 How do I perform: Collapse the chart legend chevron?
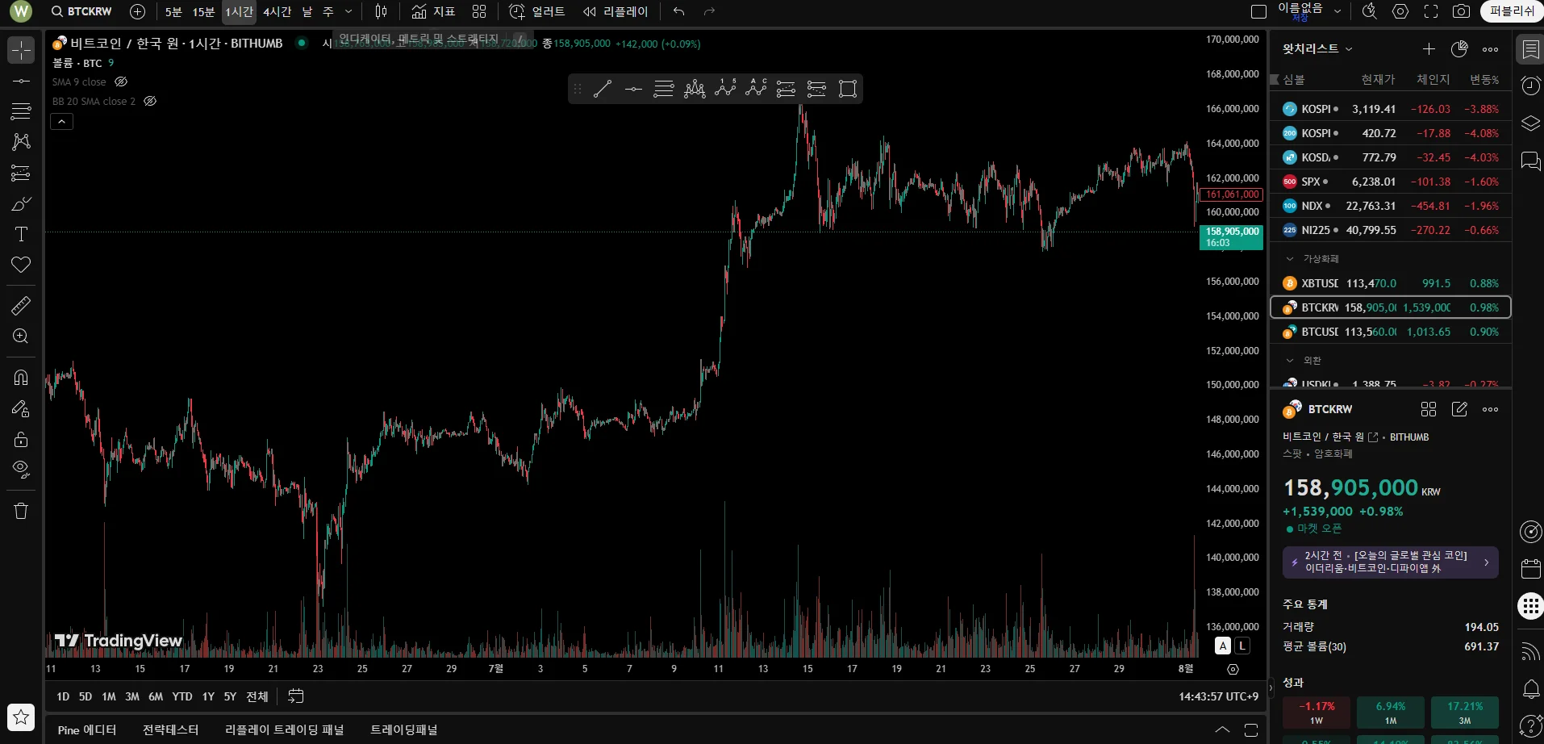coord(62,122)
